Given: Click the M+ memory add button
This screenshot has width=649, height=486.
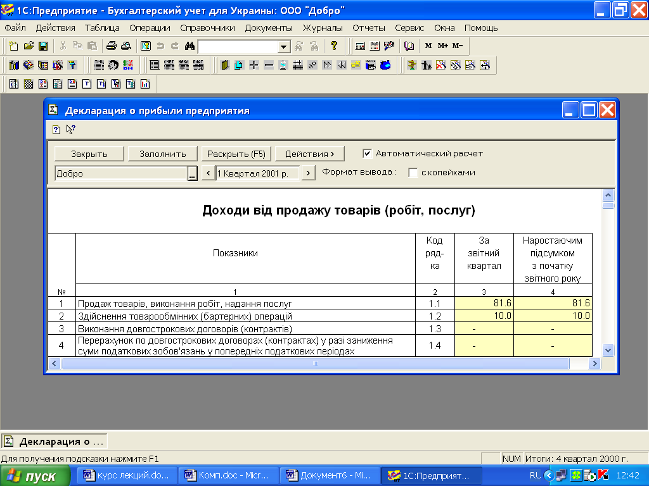Looking at the screenshot, I should coord(442,46).
